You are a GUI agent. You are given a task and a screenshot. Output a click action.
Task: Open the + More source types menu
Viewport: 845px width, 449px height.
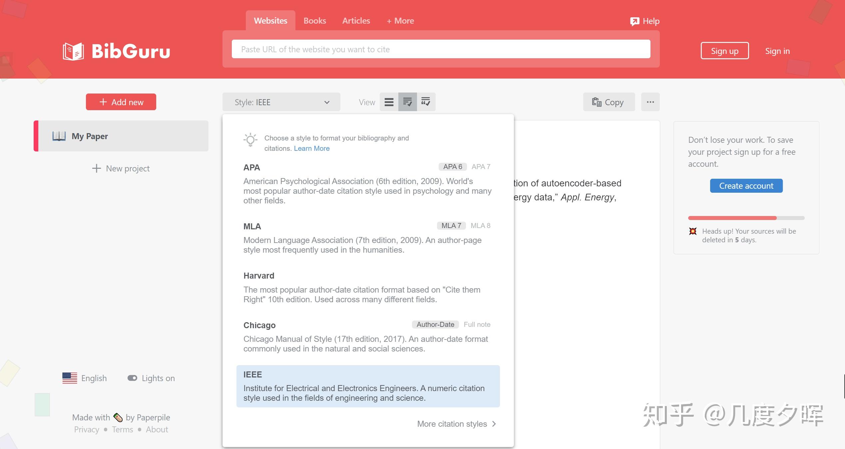400,21
